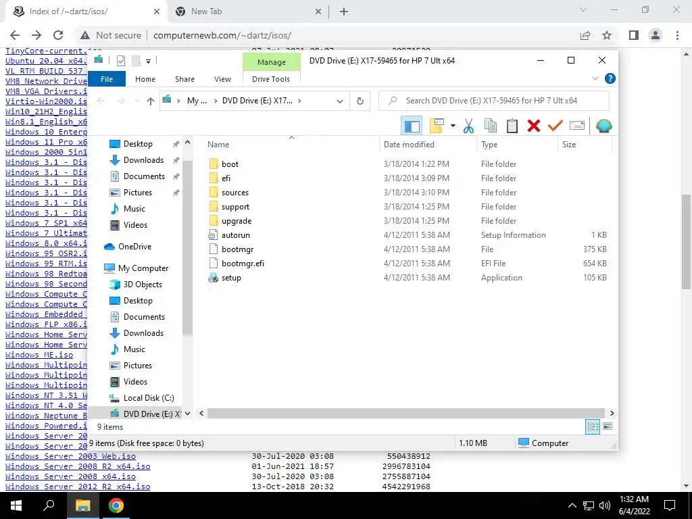The image size is (692, 519).
Task: Open Classic Shell settings via the shell icon
Action: (x=603, y=126)
